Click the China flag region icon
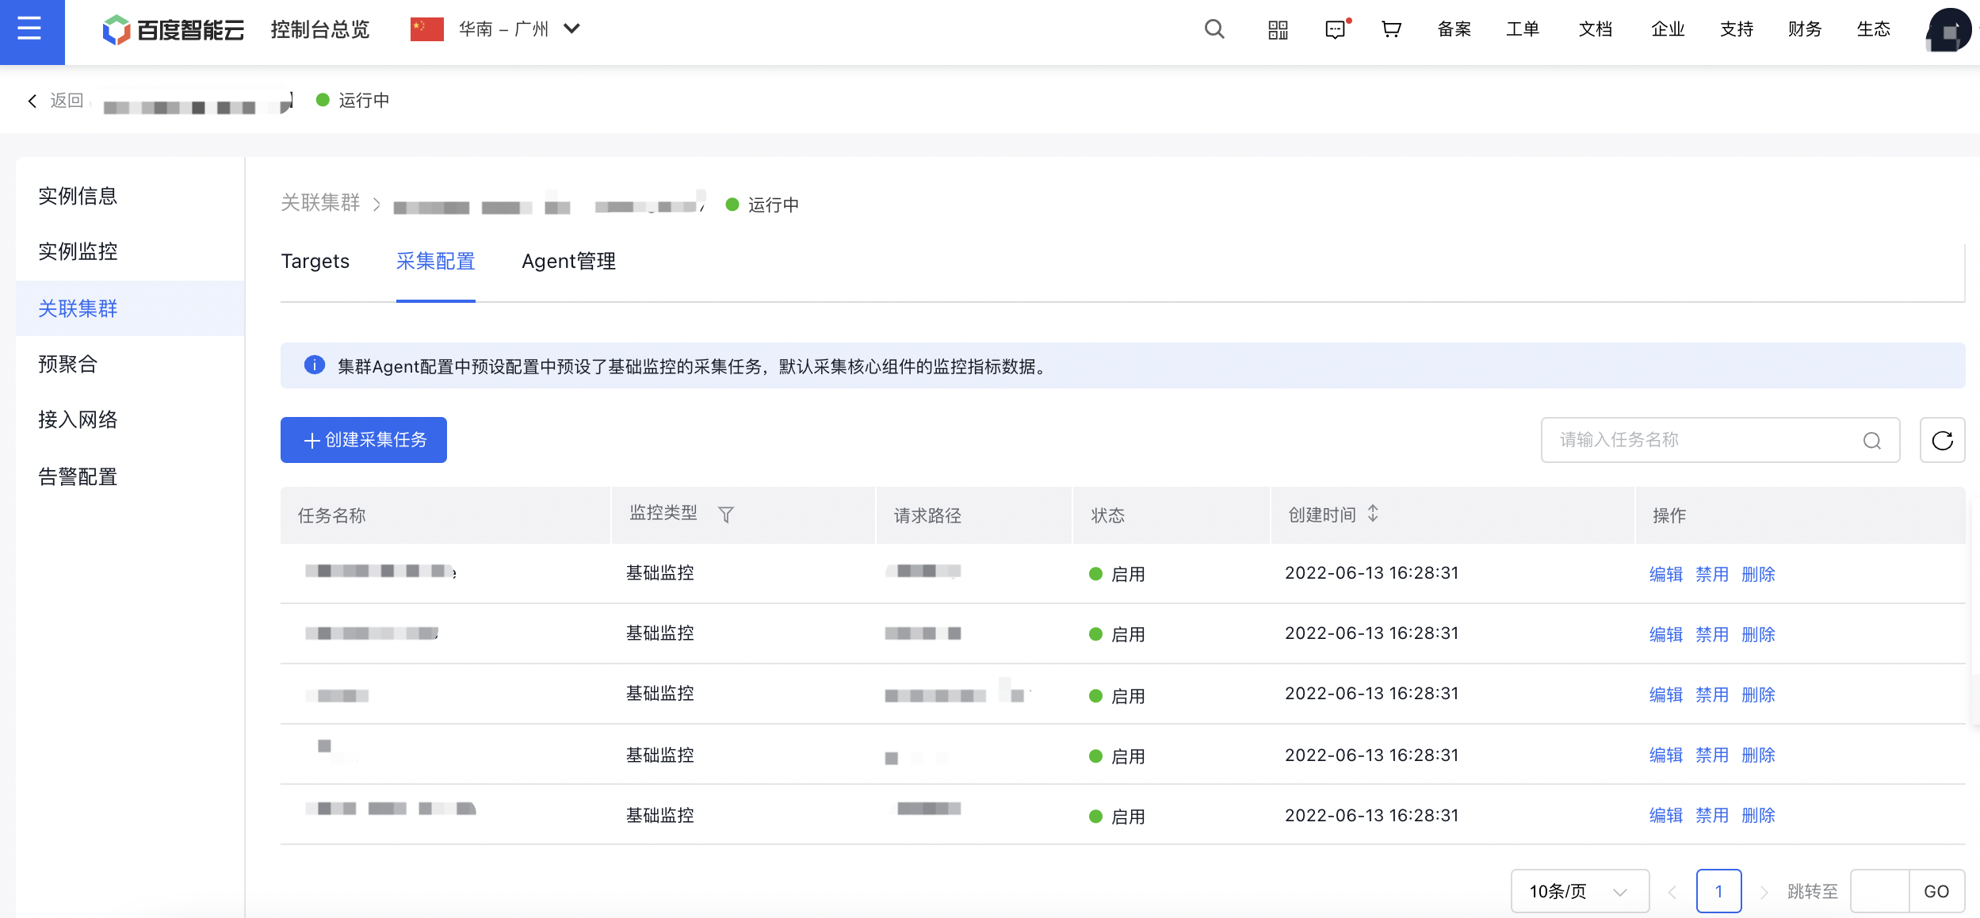 tap(427, 29)
